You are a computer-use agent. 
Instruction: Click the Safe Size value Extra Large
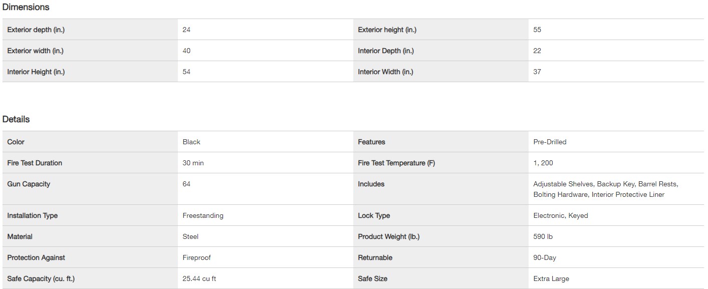click(x=551, y=278)
